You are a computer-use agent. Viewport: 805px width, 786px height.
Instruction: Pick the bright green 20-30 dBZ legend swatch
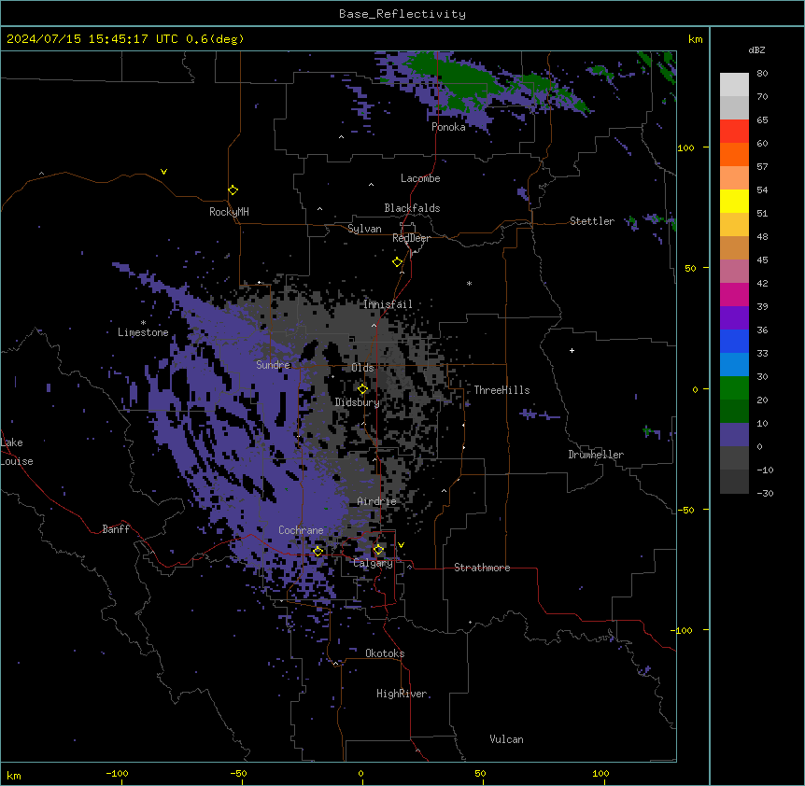tap(734, 388)
